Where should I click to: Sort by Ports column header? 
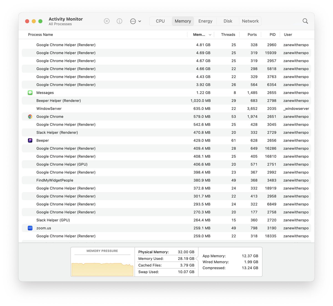[x=252, y=34]
